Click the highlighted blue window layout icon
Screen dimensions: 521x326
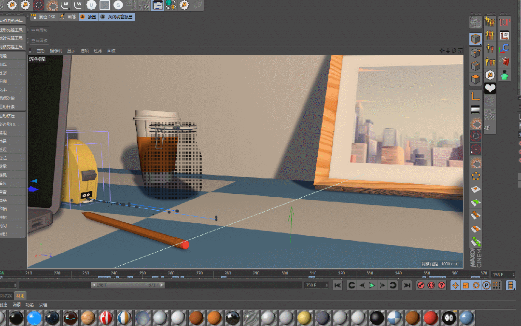[157, 5]
